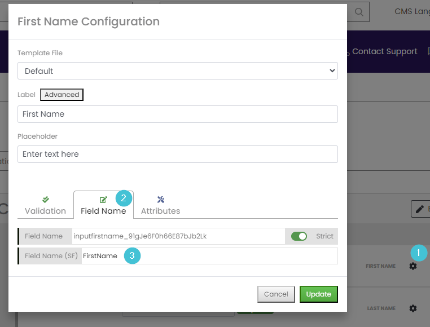Viewport: 430px width, 327px height.
Task: Click the Cancel button
Action: coord(276,294)
